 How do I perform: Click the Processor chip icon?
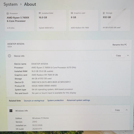tap(8, 13)
